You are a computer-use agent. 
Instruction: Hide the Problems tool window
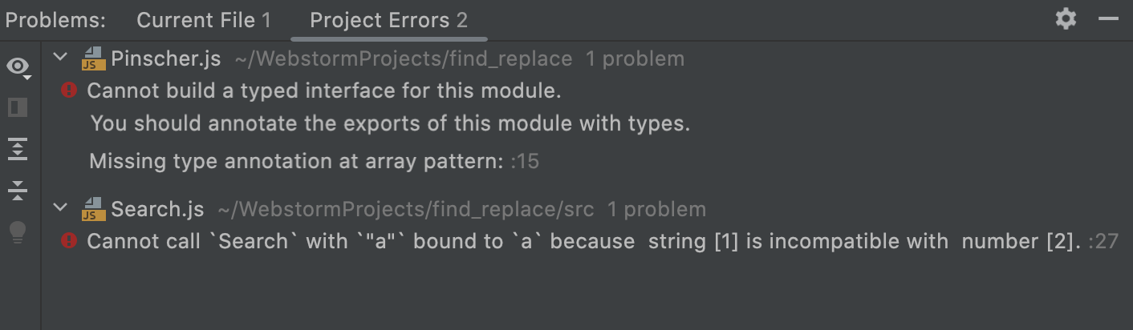click(x=1108, y=19)
